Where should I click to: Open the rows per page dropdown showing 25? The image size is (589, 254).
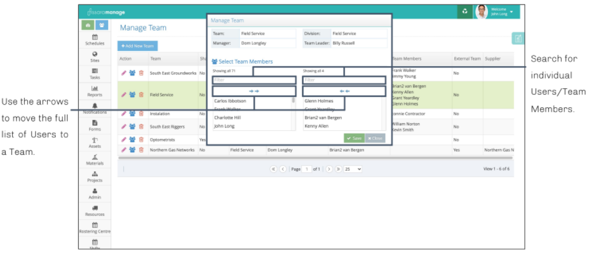tap(353, 169)
